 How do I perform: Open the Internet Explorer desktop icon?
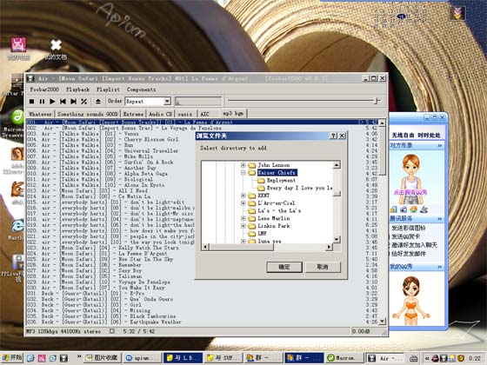tap(17, 229)
